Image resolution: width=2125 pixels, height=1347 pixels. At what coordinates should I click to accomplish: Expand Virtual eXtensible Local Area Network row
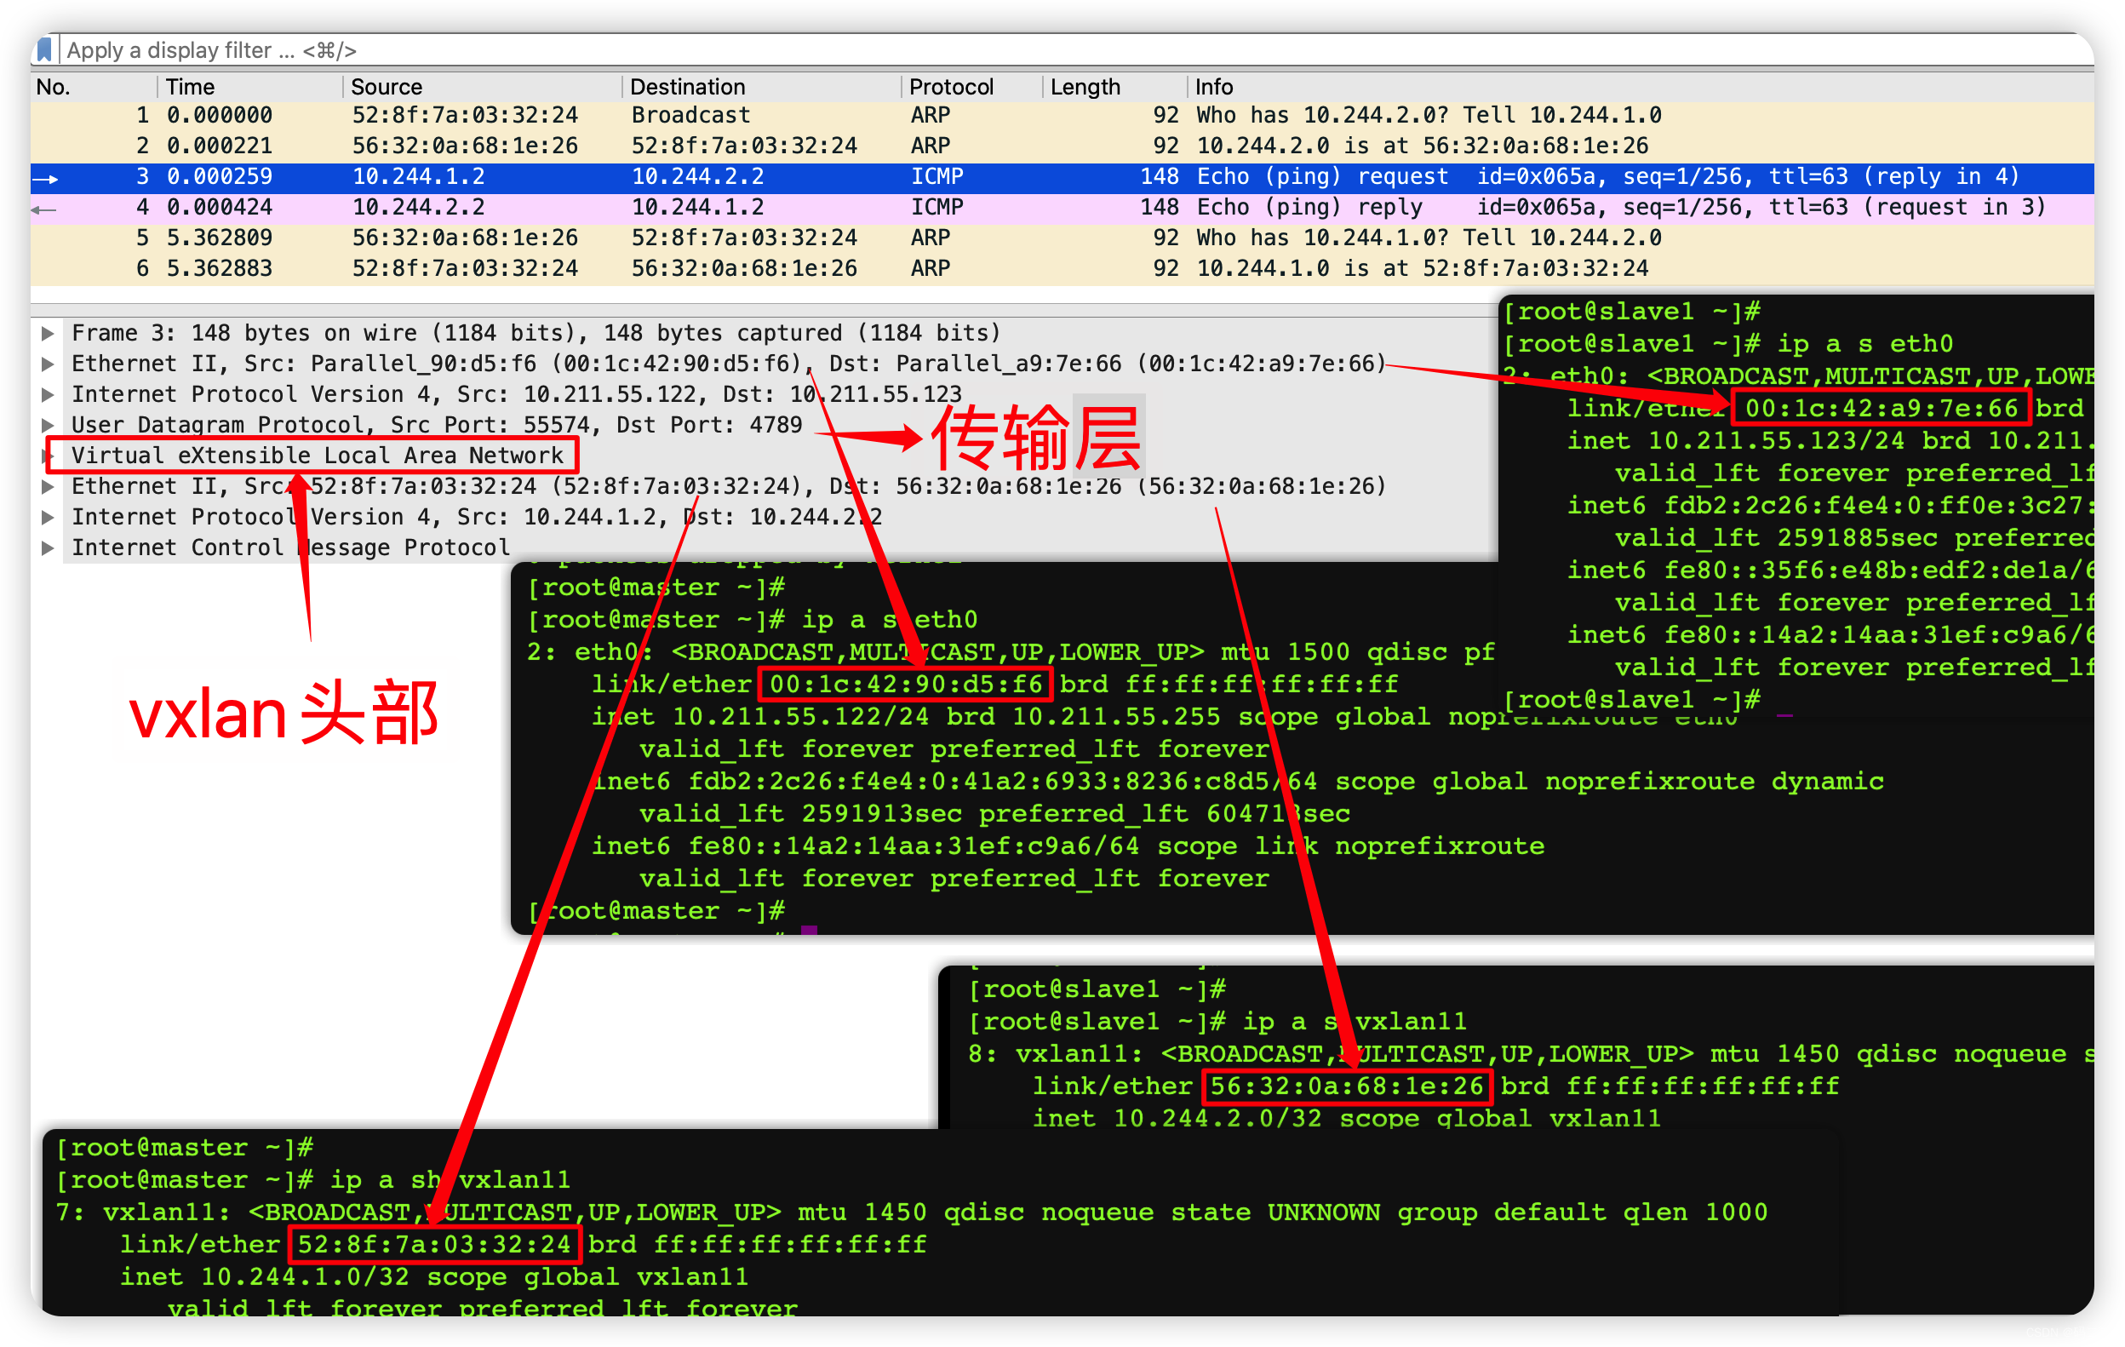click(48, 456)
